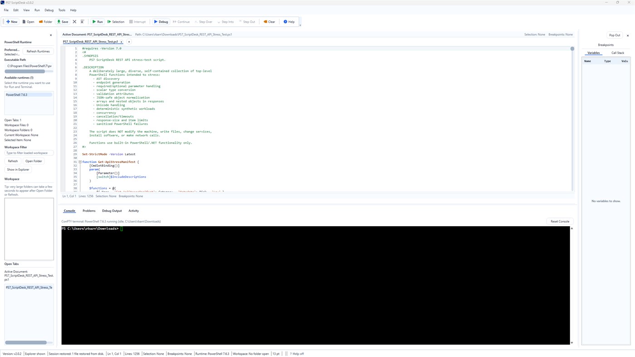Click the Refresh Runtimes button
Image resolution: width=635 pixels, height=357 pixels.
coord(38,51)
